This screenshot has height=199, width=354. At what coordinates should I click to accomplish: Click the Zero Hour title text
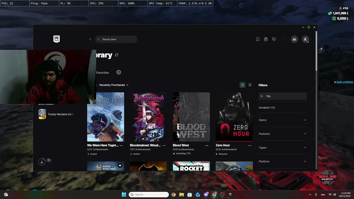223,145
